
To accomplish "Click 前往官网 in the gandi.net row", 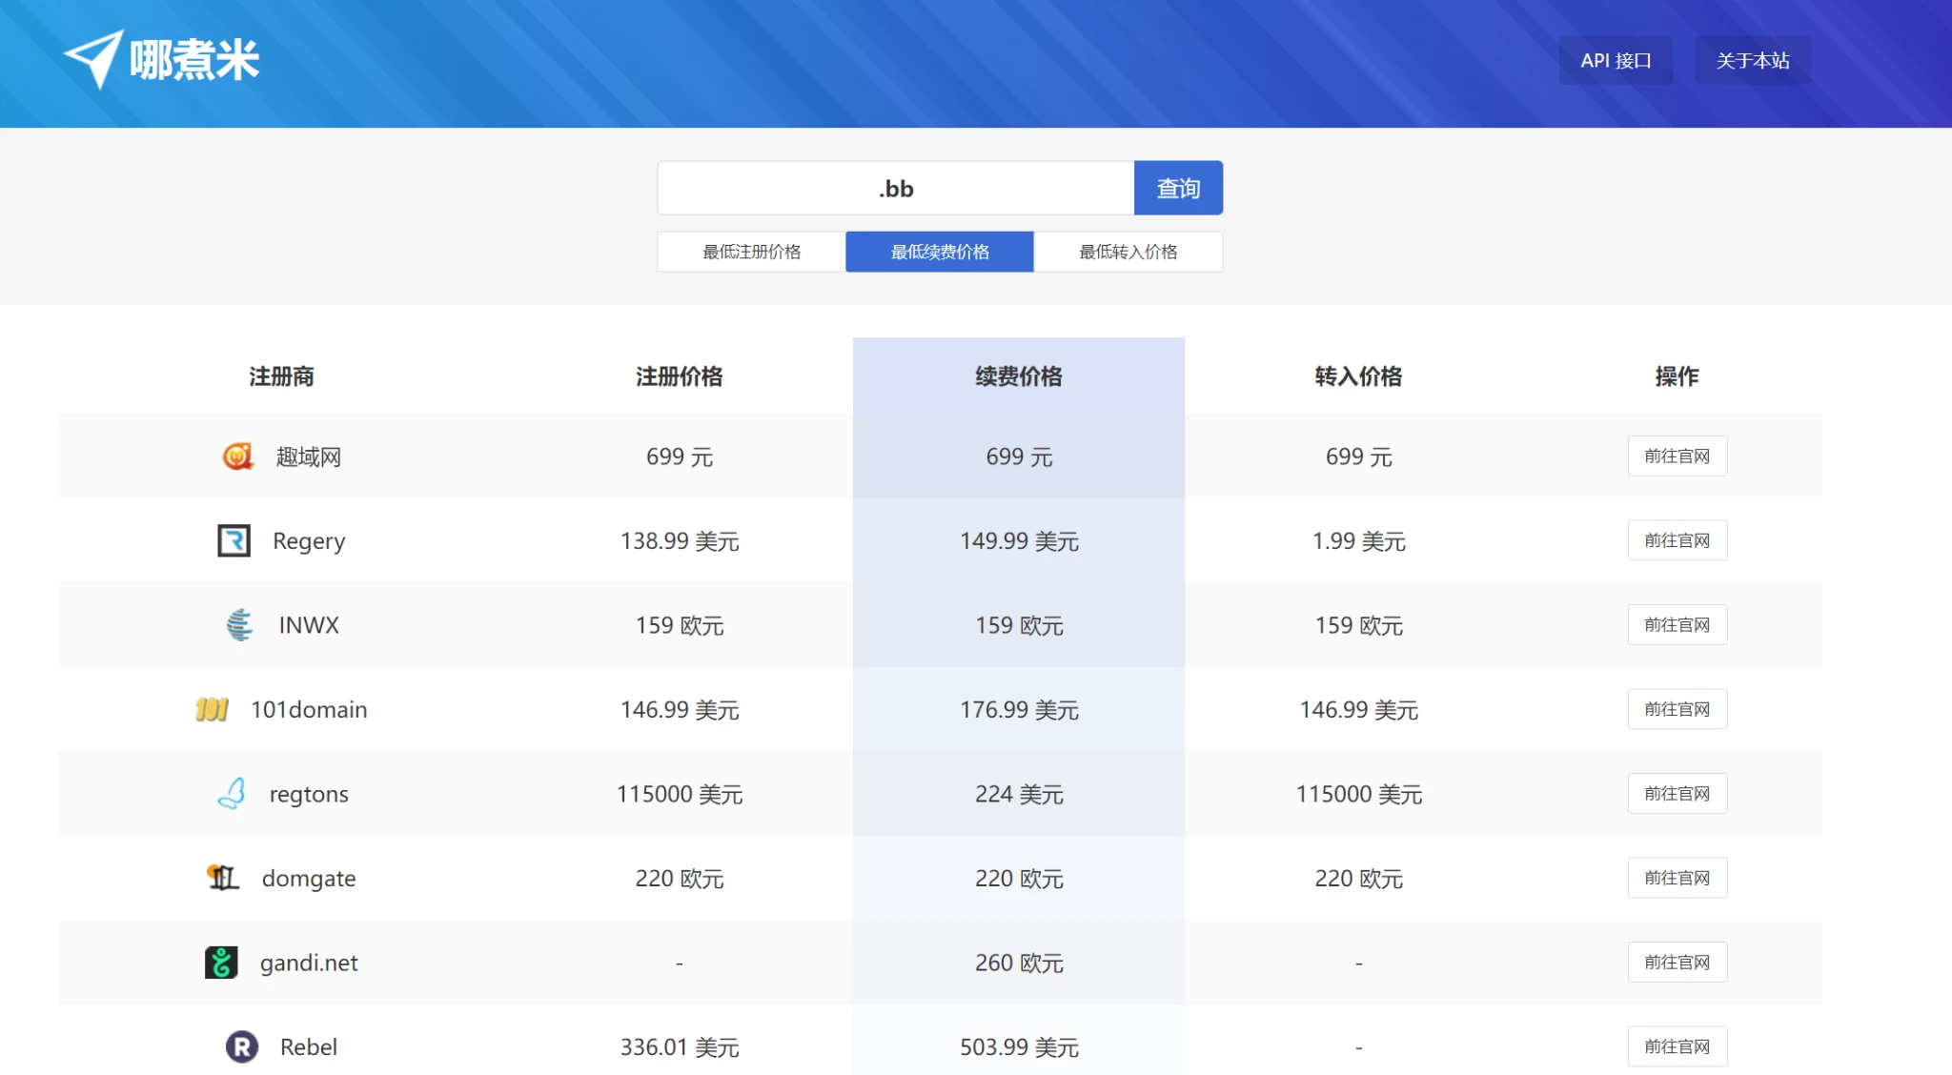I will [x=1677, y=962].
